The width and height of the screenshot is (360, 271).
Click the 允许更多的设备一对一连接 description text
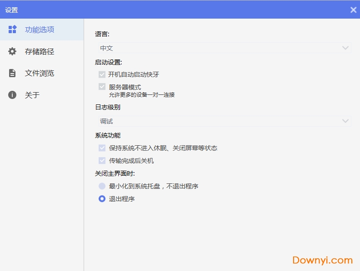142,95
